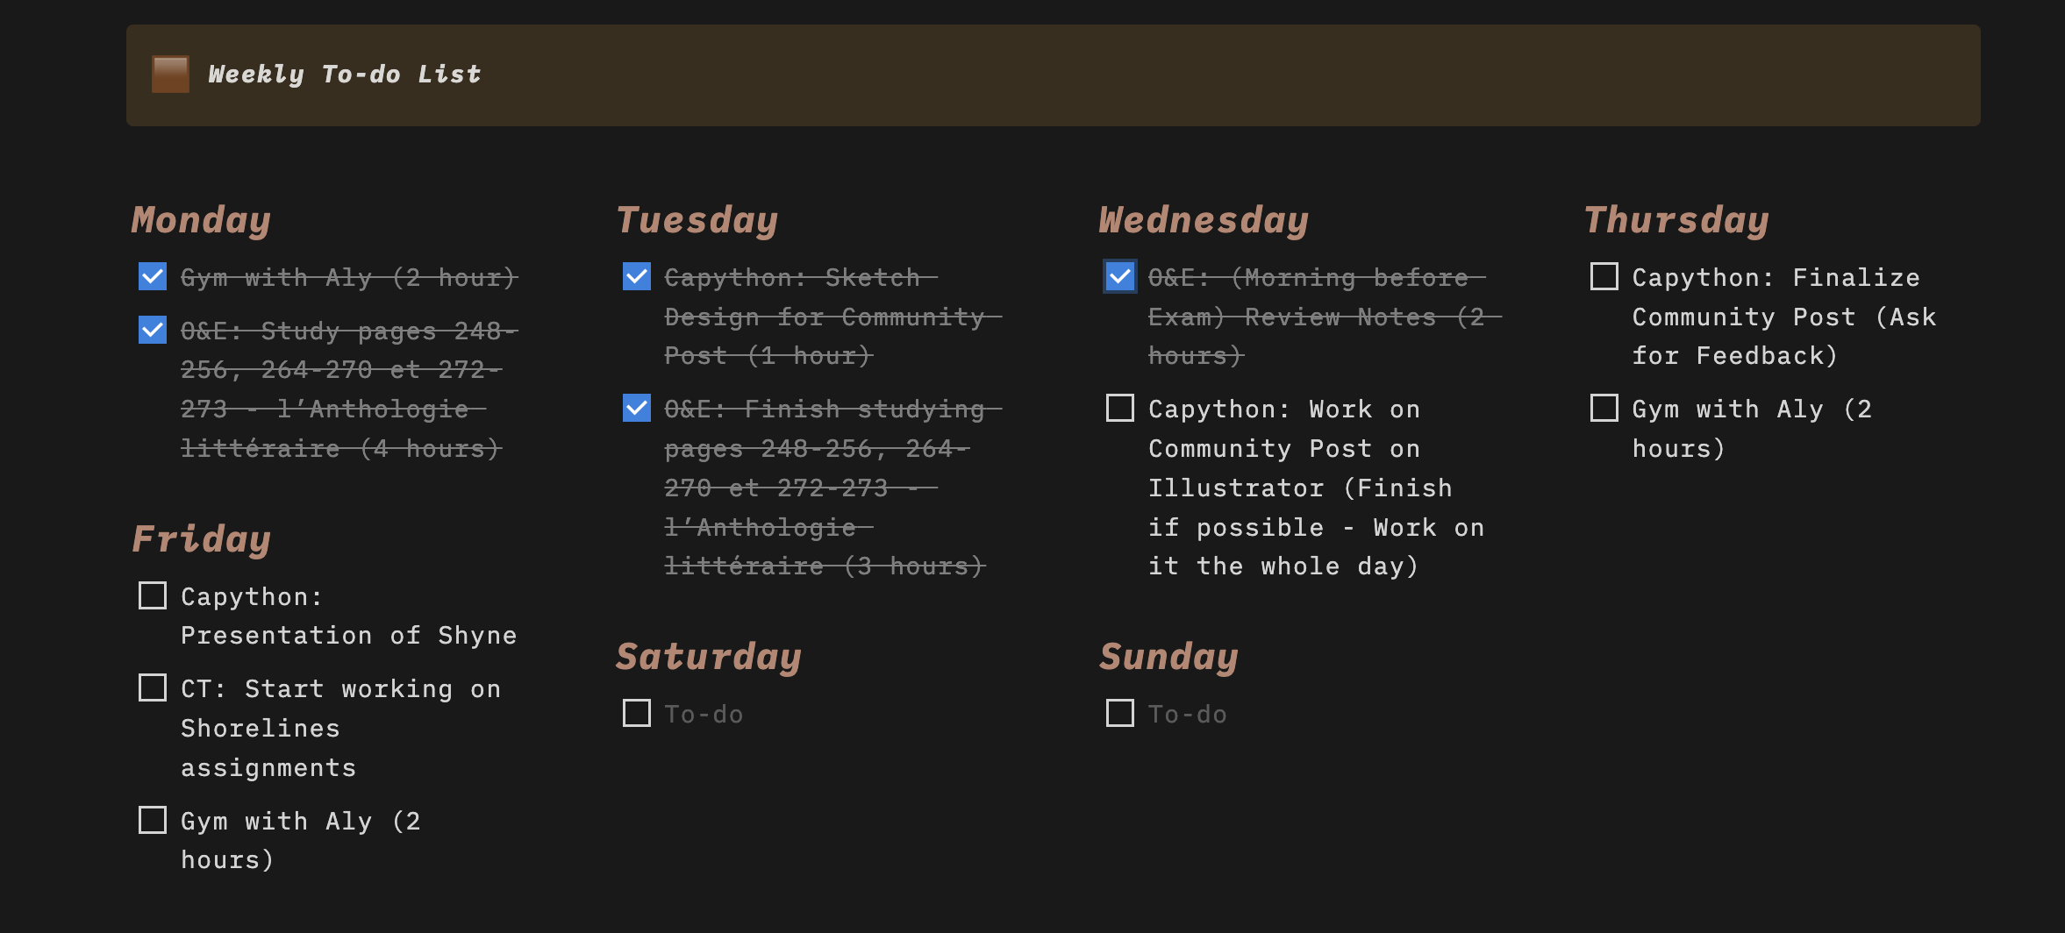
Task: Uncheck Monday's O&E Study pages task
Action: point(153,330)
